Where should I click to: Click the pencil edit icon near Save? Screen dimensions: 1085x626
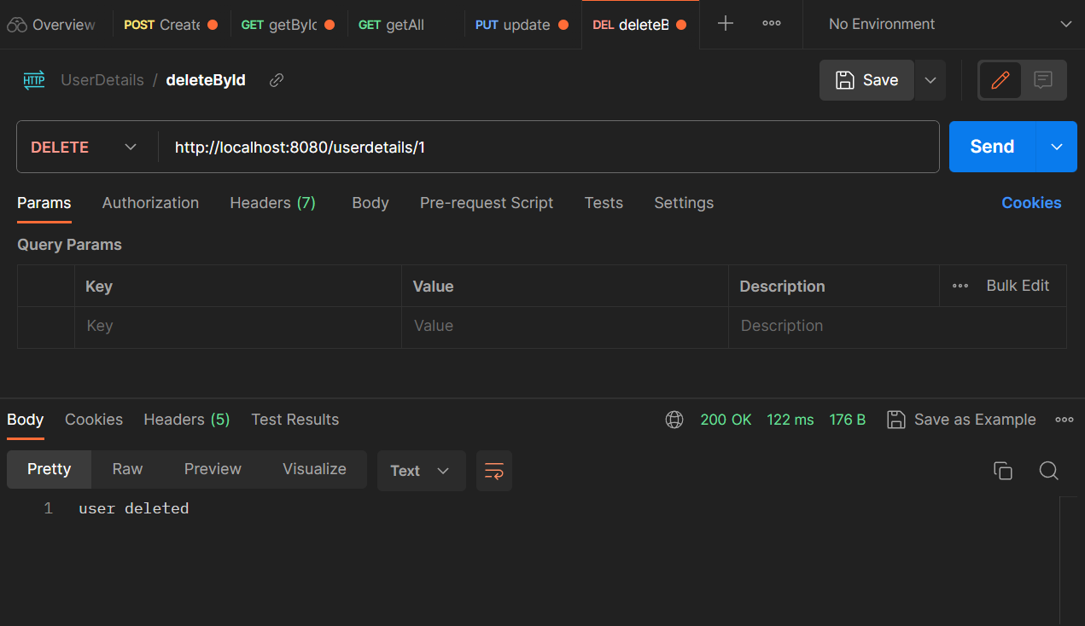1000,79
